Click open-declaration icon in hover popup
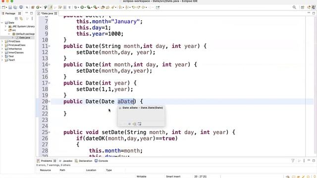The image size is (317, 178). (x=134, y=124)
